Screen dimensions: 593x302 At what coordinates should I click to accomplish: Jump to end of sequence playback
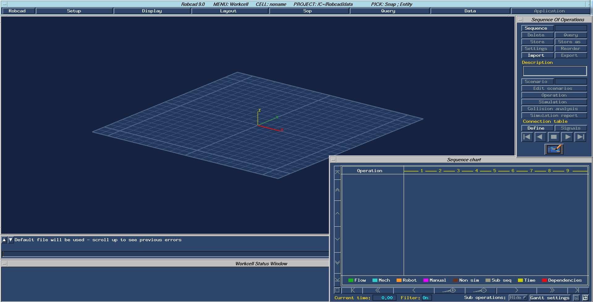click(580, 137)
